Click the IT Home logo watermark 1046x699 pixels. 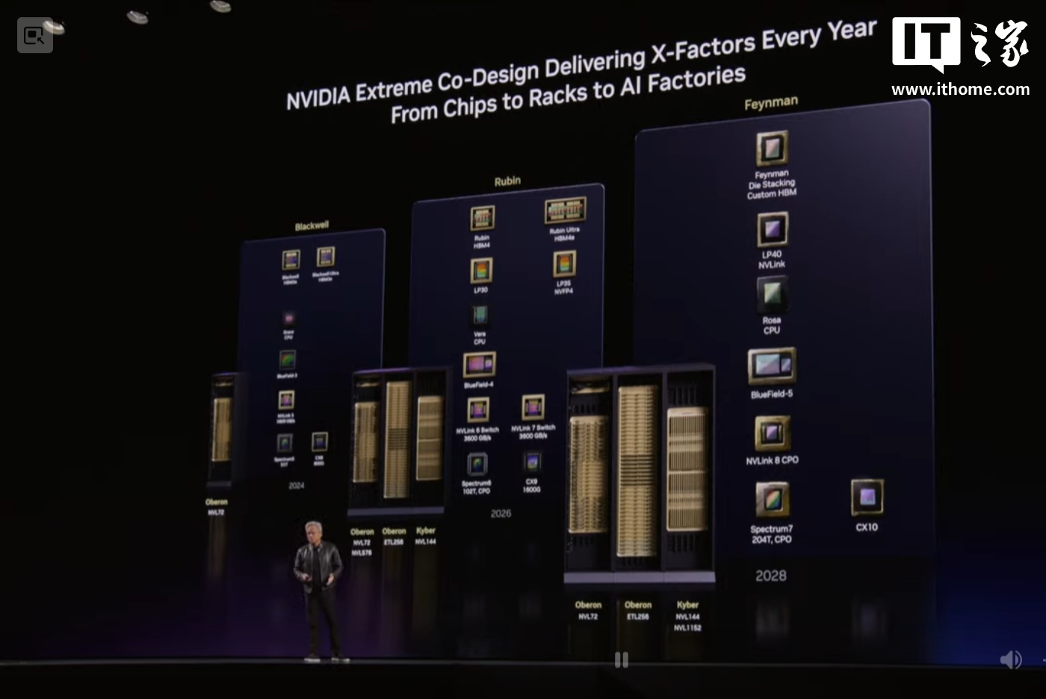959,44
